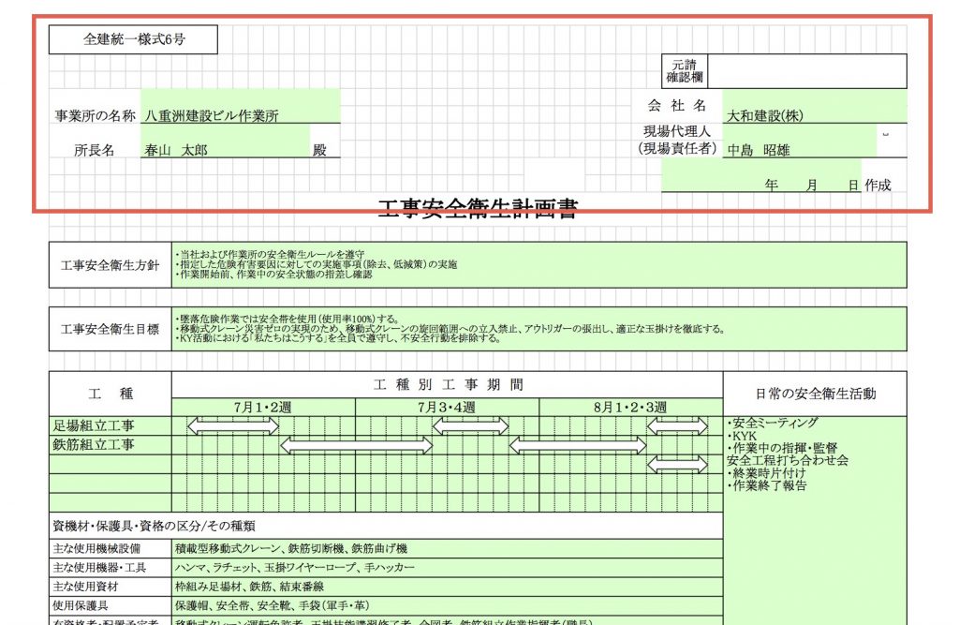
Task: Select the 所長名 label
Action: (95, 150)
